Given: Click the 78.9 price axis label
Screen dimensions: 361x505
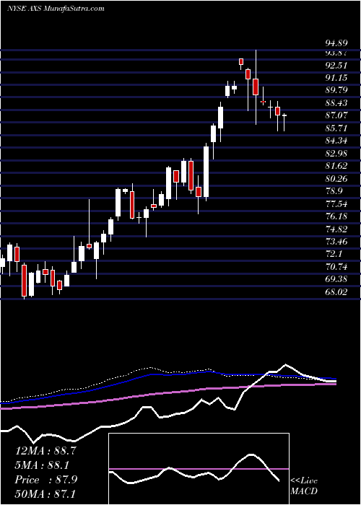Looking at the screenshot, I should click(334, 191).
